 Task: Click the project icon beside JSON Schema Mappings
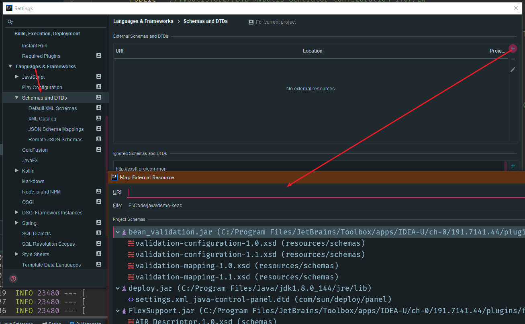[x=99, y=128]
